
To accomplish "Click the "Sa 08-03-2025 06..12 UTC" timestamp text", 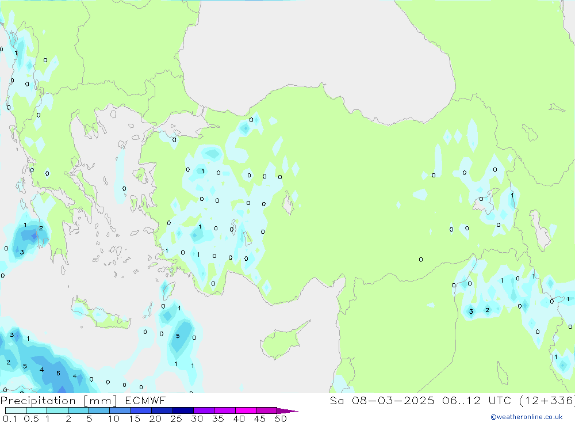I will tap(420, 401).
